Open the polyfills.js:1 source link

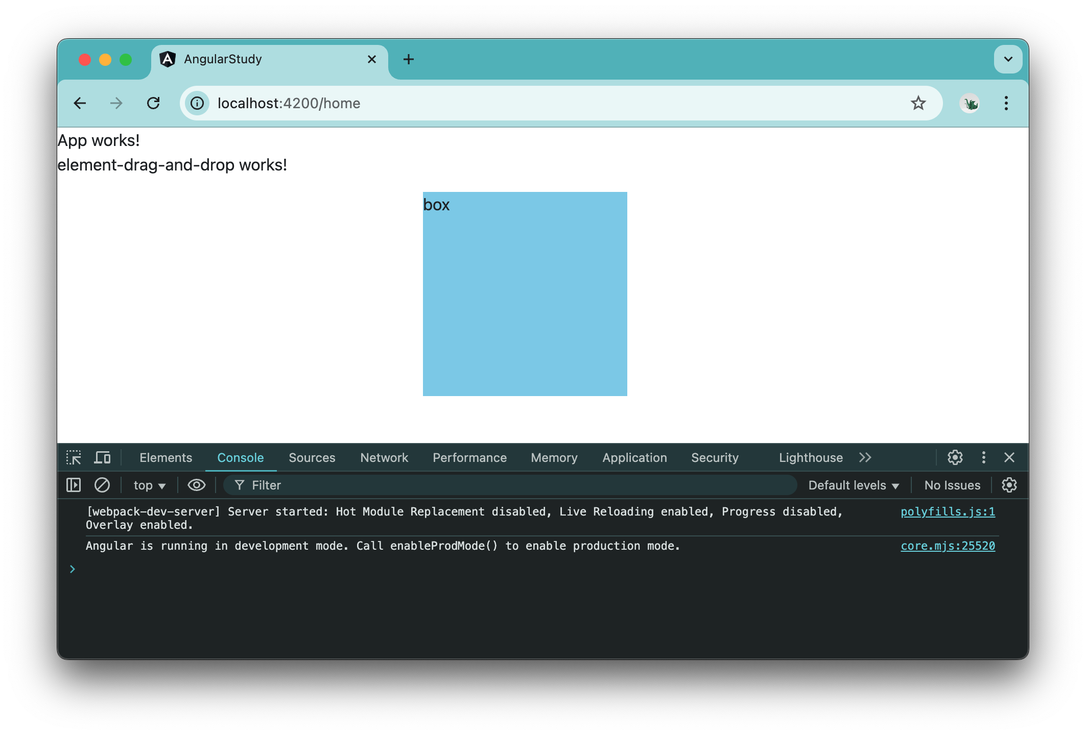tap(948, 511)
